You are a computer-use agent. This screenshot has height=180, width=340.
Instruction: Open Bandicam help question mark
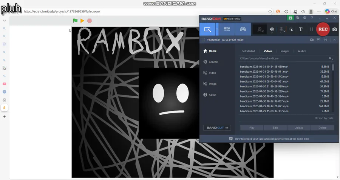(x=312, y=18)
